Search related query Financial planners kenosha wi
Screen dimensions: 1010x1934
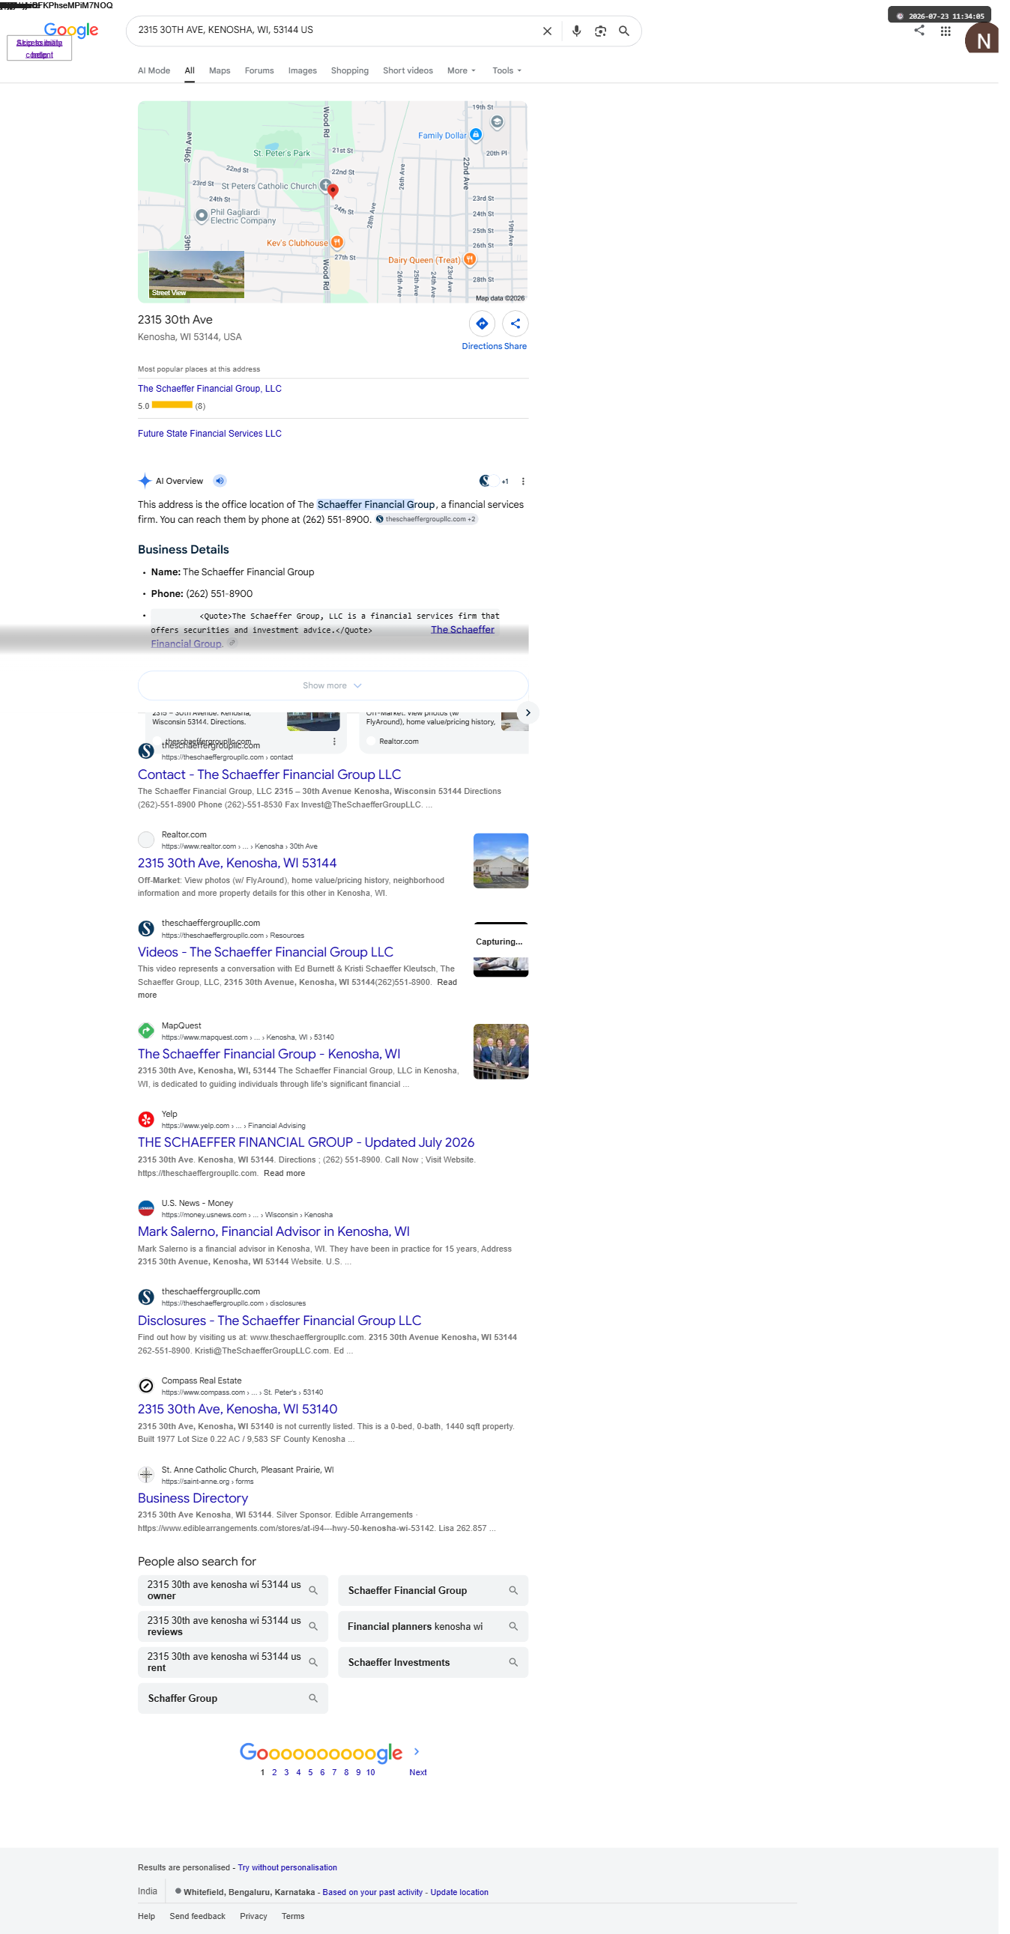432,1626
